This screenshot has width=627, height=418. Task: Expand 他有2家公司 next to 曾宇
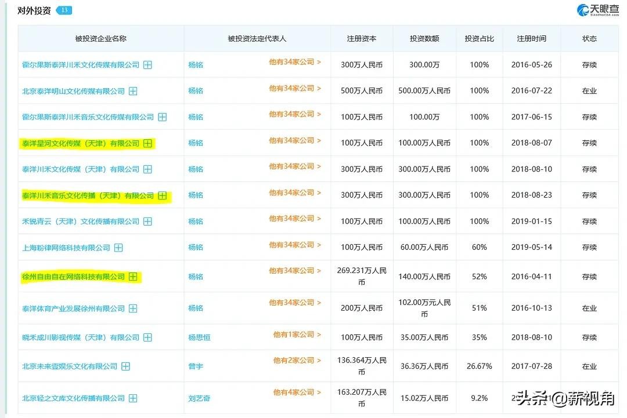[x=297, y=361]
